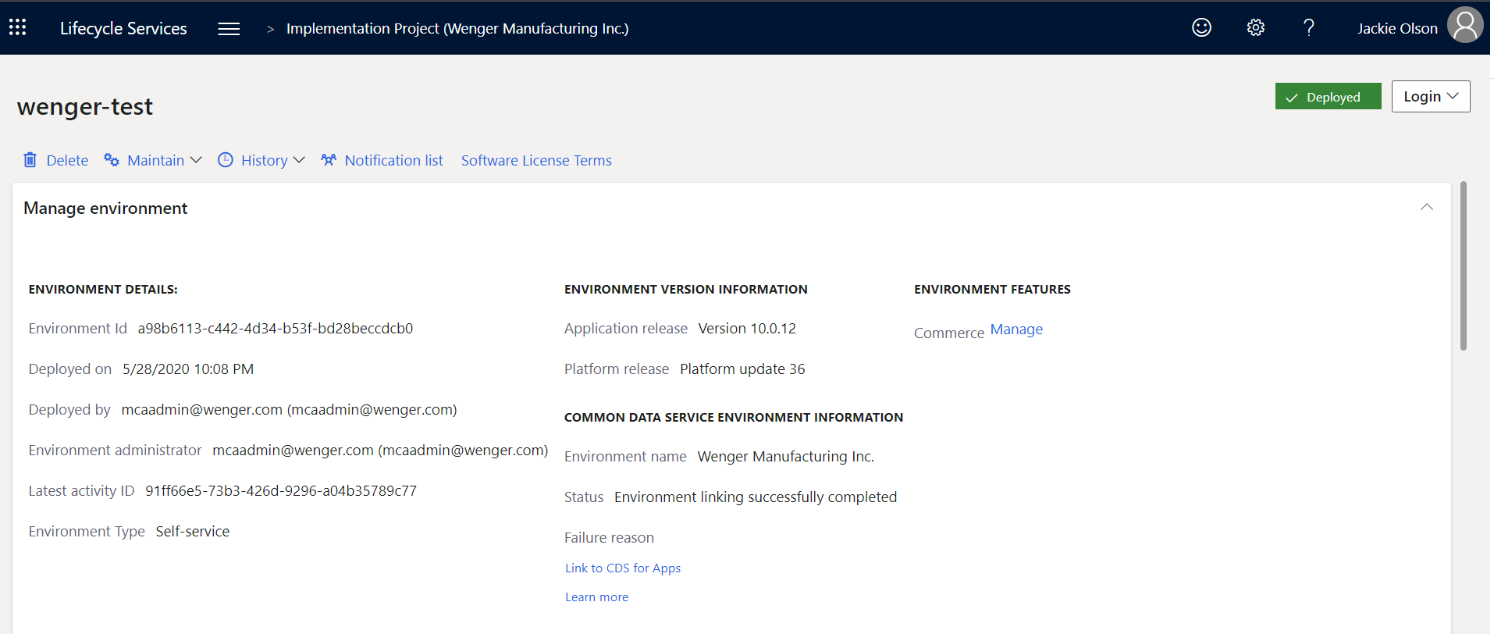The image size is (1494, 634).
Task: Click the Deployed status checkmark badge
Action: [x=1328, y=97]
